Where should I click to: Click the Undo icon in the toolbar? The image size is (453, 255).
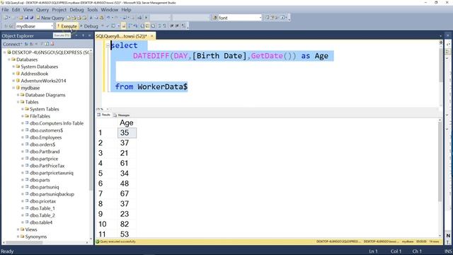click(x=108, y=18)
